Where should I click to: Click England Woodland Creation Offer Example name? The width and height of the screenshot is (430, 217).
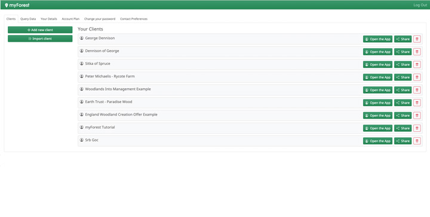(121, 114)
